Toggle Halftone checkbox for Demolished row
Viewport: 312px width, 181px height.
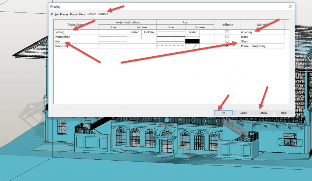pyautogui.click(x=227, y=37)
